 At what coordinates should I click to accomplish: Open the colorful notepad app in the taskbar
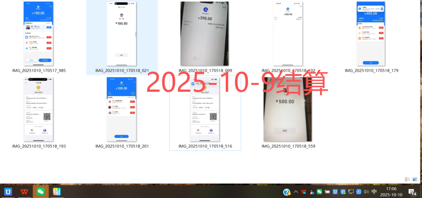click(57, 192)
